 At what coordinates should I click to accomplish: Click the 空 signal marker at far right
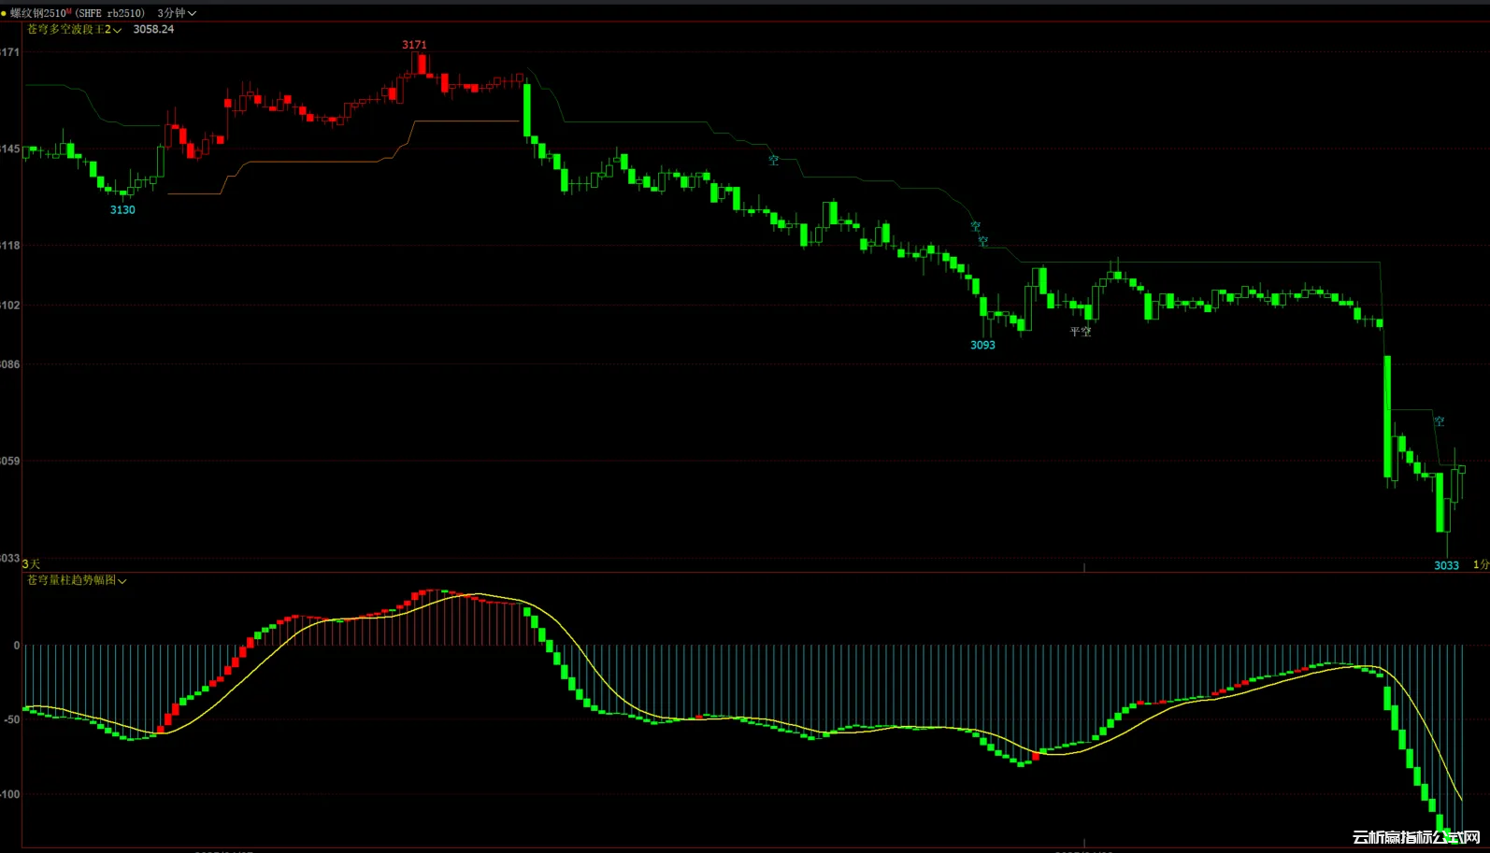(1440, 421)
